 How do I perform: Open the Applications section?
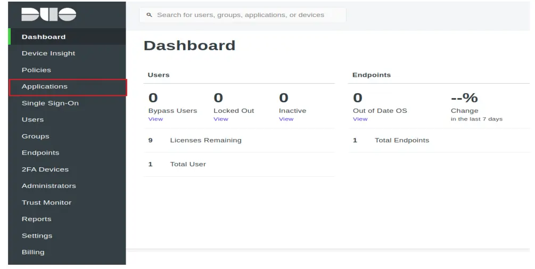pos(68,87)
